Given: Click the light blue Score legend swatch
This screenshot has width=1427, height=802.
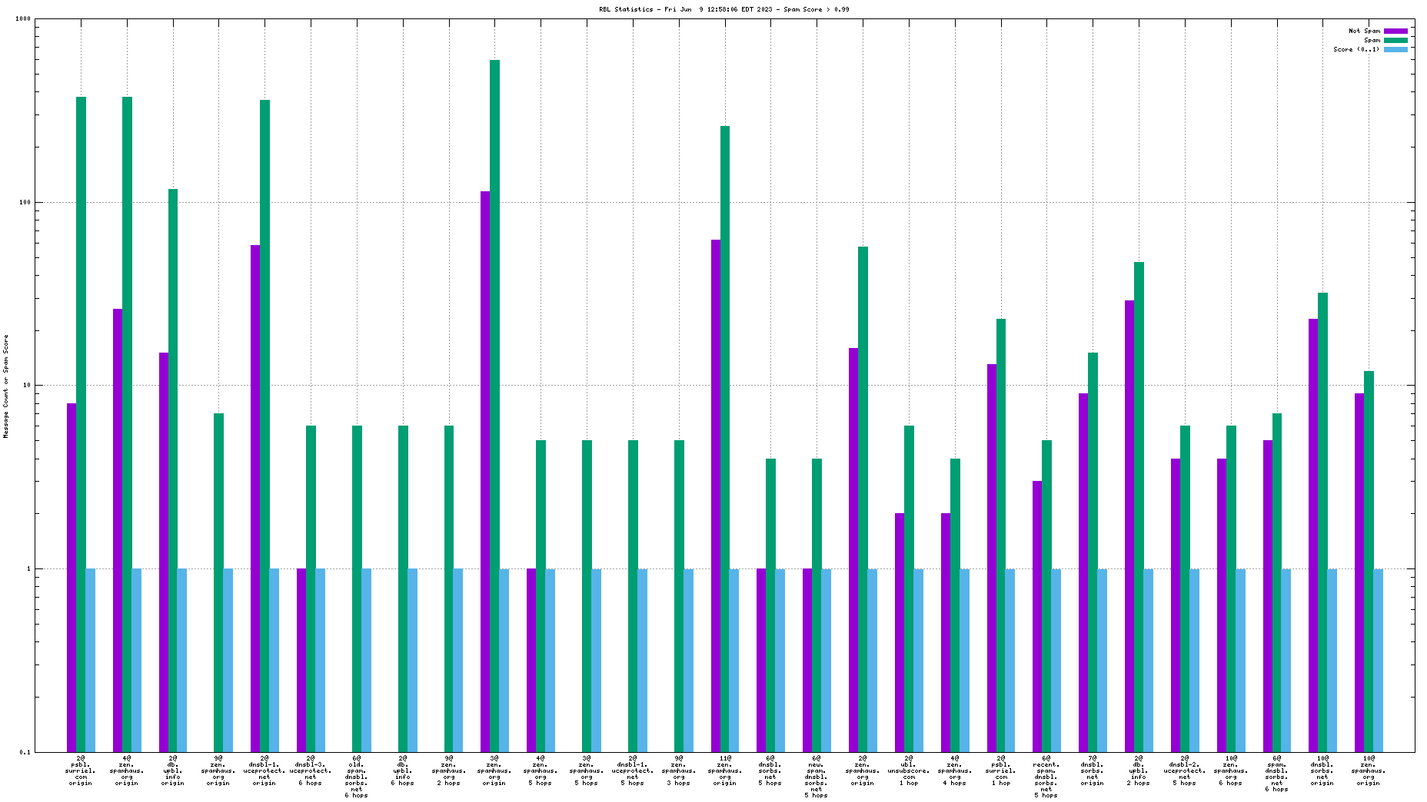Looking at the screenshot, I should pyautogui.click(x=1395, y=49).
